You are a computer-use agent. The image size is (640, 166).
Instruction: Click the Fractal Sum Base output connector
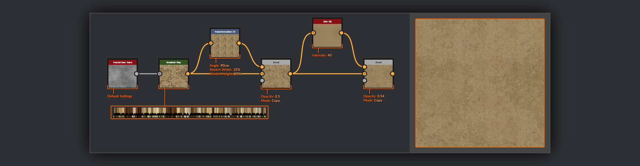137,74
